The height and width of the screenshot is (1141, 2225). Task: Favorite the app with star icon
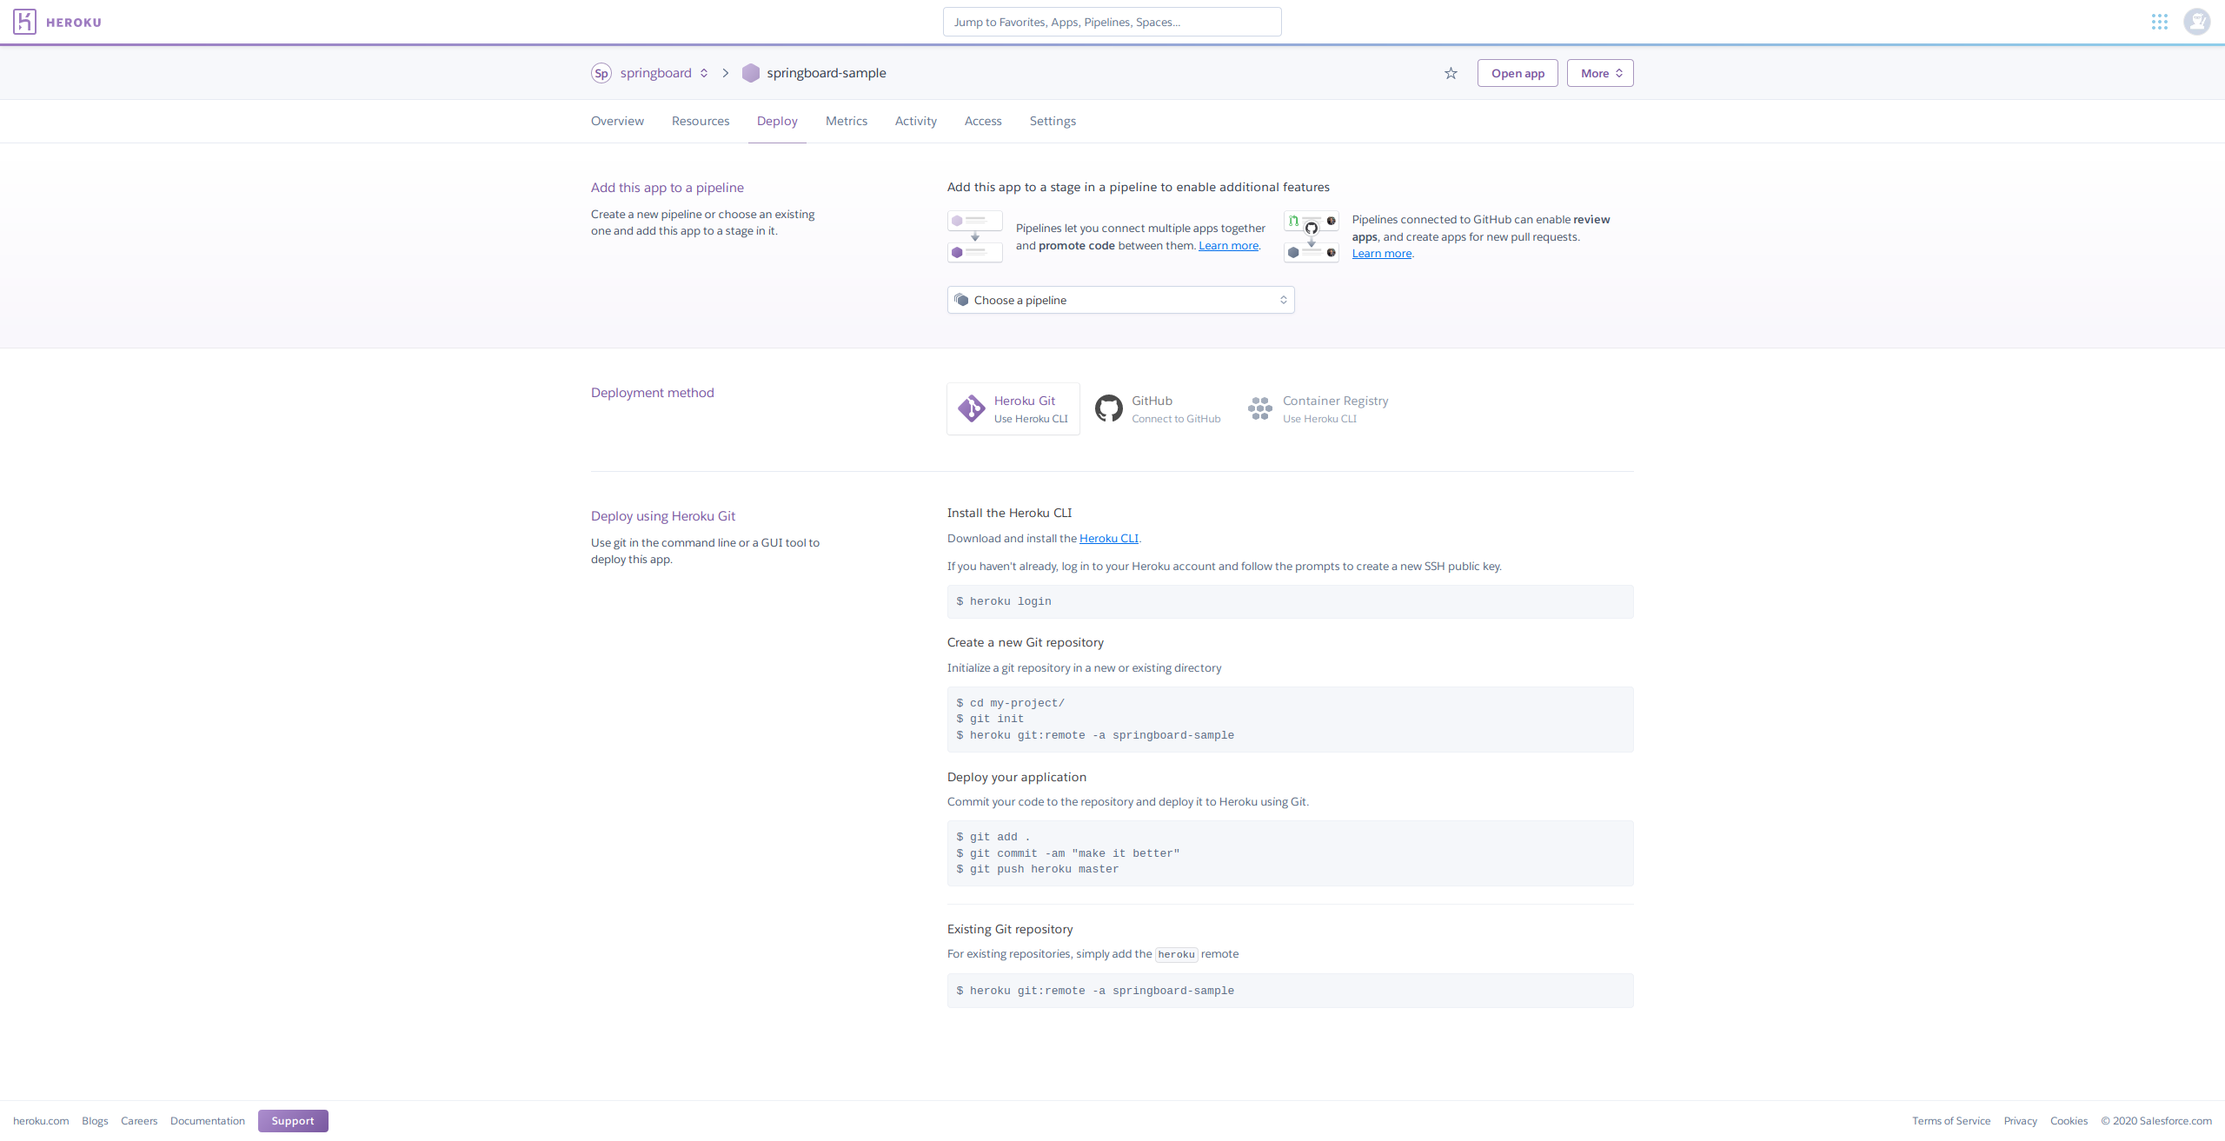pos(1451,73)
